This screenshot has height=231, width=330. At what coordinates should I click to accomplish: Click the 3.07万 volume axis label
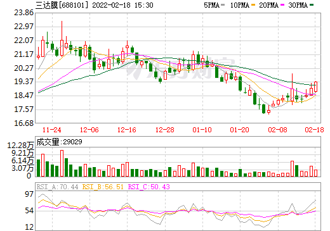pyautogui.click(x=23, y=168)
